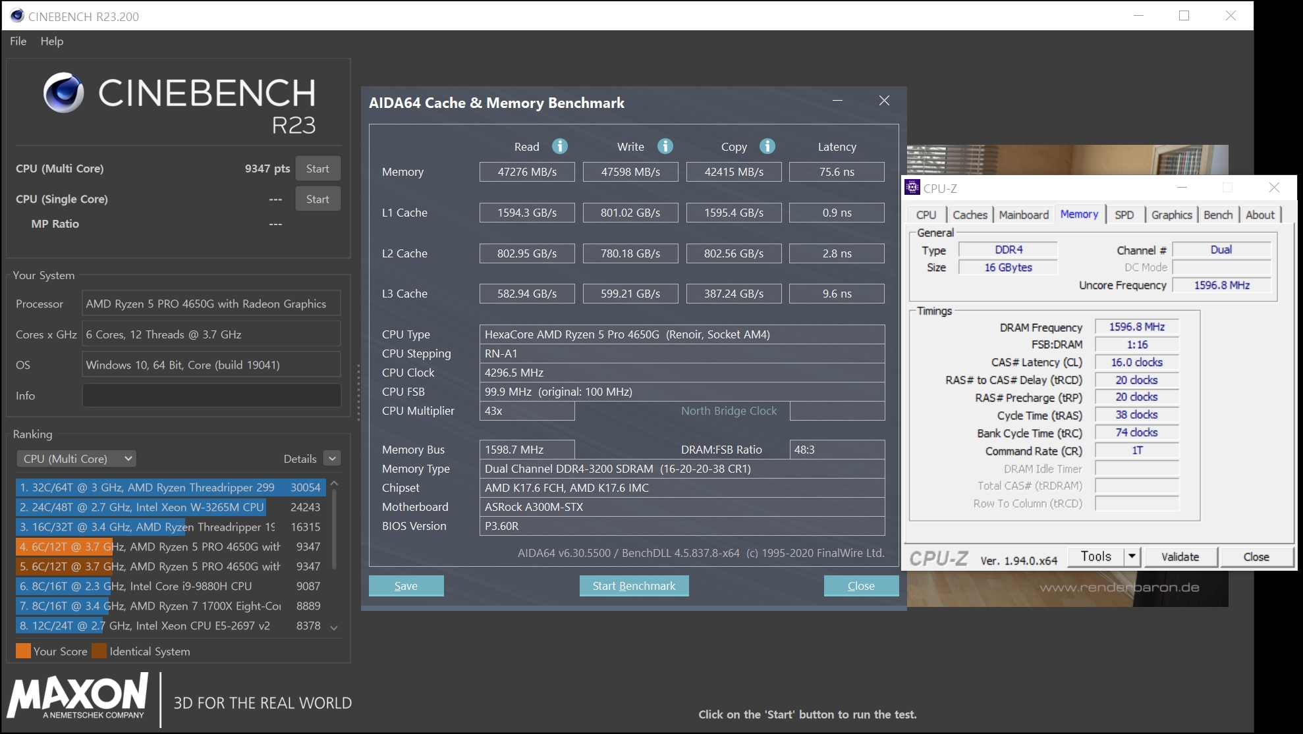Click the Read info icon
The image size is (1303, 734).
click(560, 146)
